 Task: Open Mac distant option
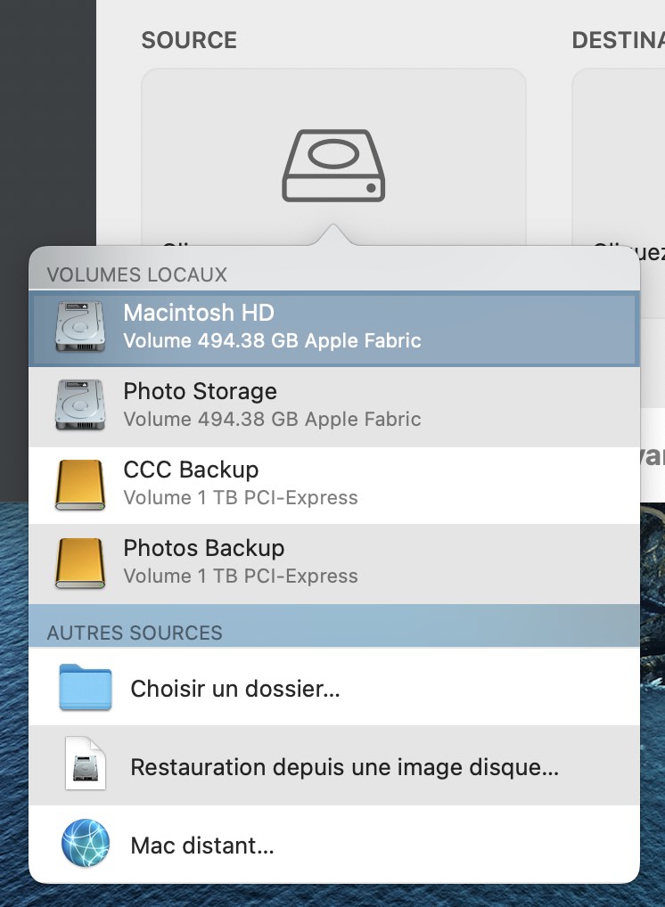(334, 844)
